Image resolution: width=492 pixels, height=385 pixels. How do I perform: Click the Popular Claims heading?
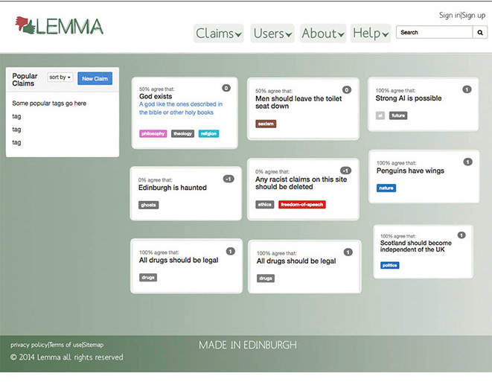coord(25,80)
